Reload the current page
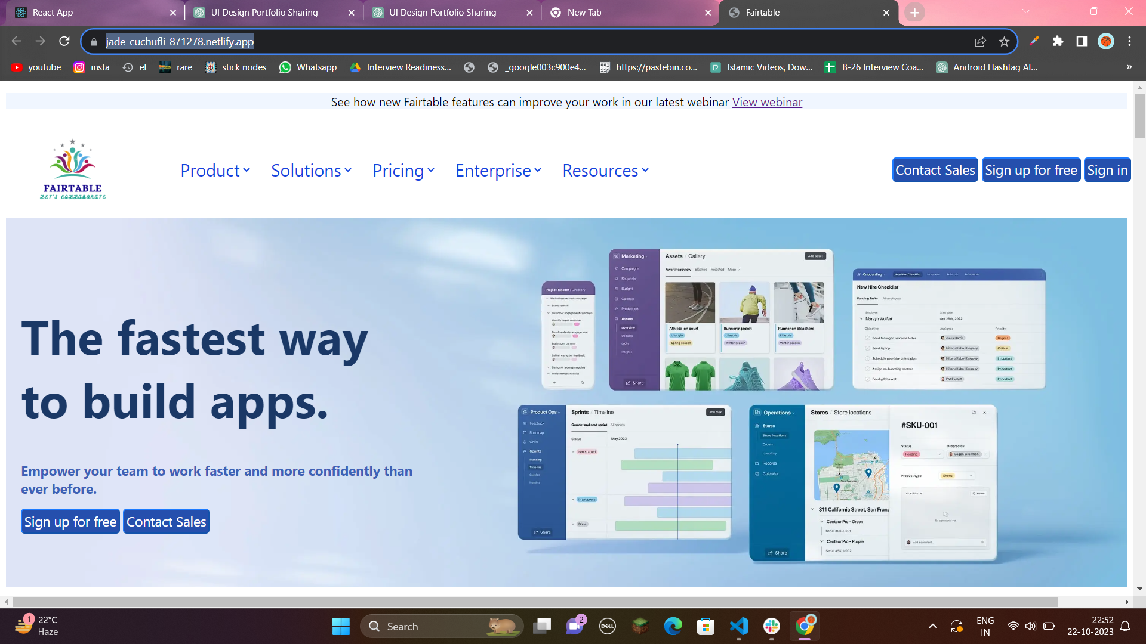This screenshot has height=644, width=1146. (64, 42)
